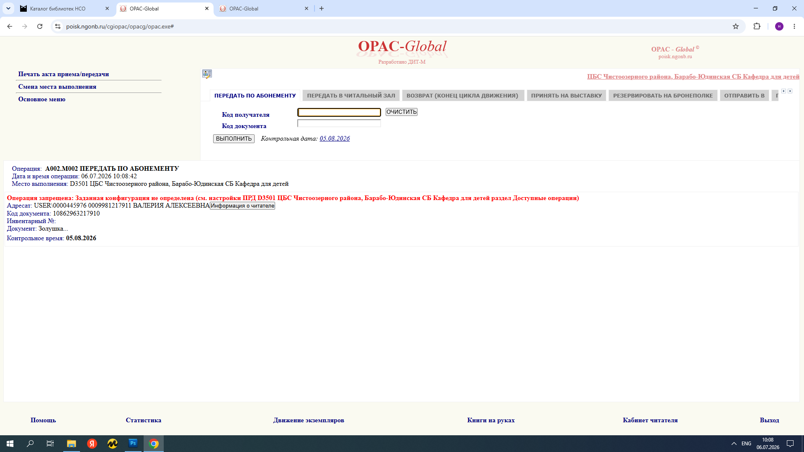
Task: Open РЕЗЕРВИРОВАТЬ НА БРОНЕПОЛКЕ tab
Action: point(663,95)
